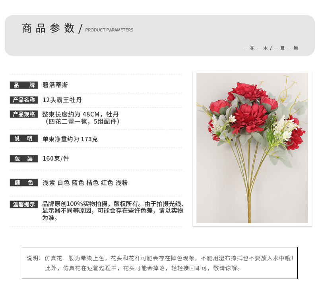This screenshot has width=318, height=290.
Task: Click the packaging value 160束/件
Action: (x=56, y=158)
